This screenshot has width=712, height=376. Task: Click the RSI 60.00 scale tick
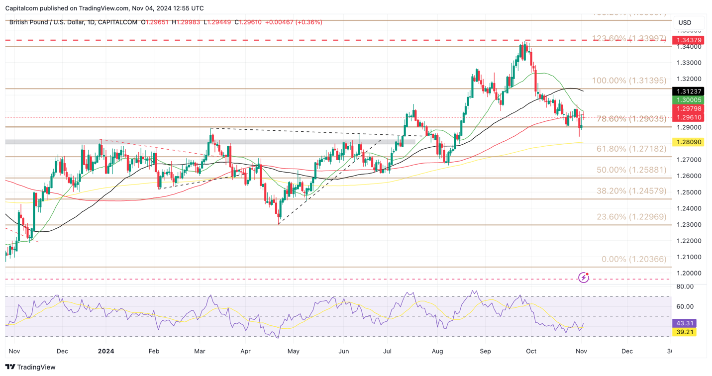pyautogui.click(x=685, y=306)
